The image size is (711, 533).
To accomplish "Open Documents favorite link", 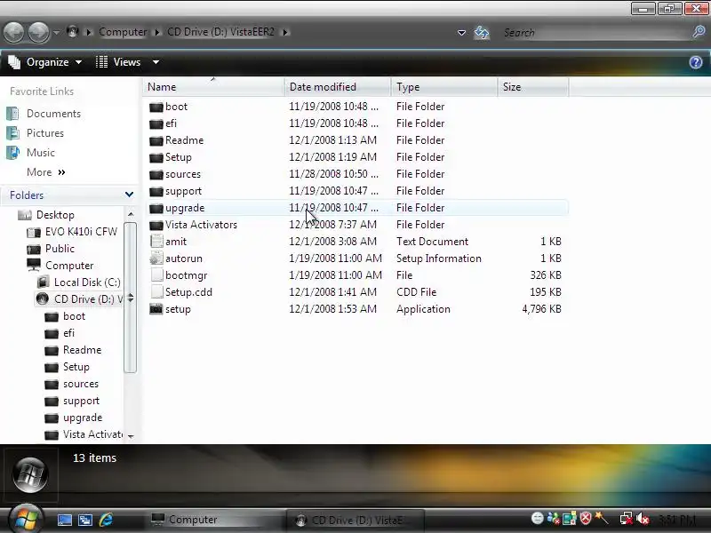I will coord(53,114).
